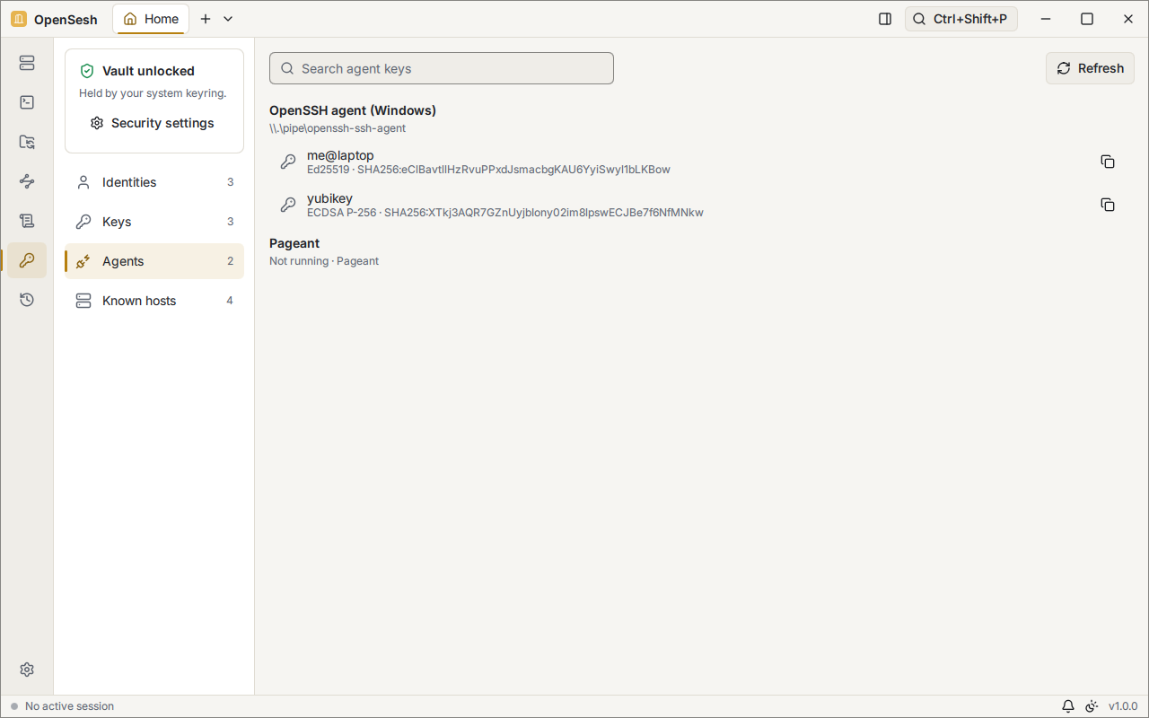
Task: Open the terminal icon in left rail
Action: point(27,102)
